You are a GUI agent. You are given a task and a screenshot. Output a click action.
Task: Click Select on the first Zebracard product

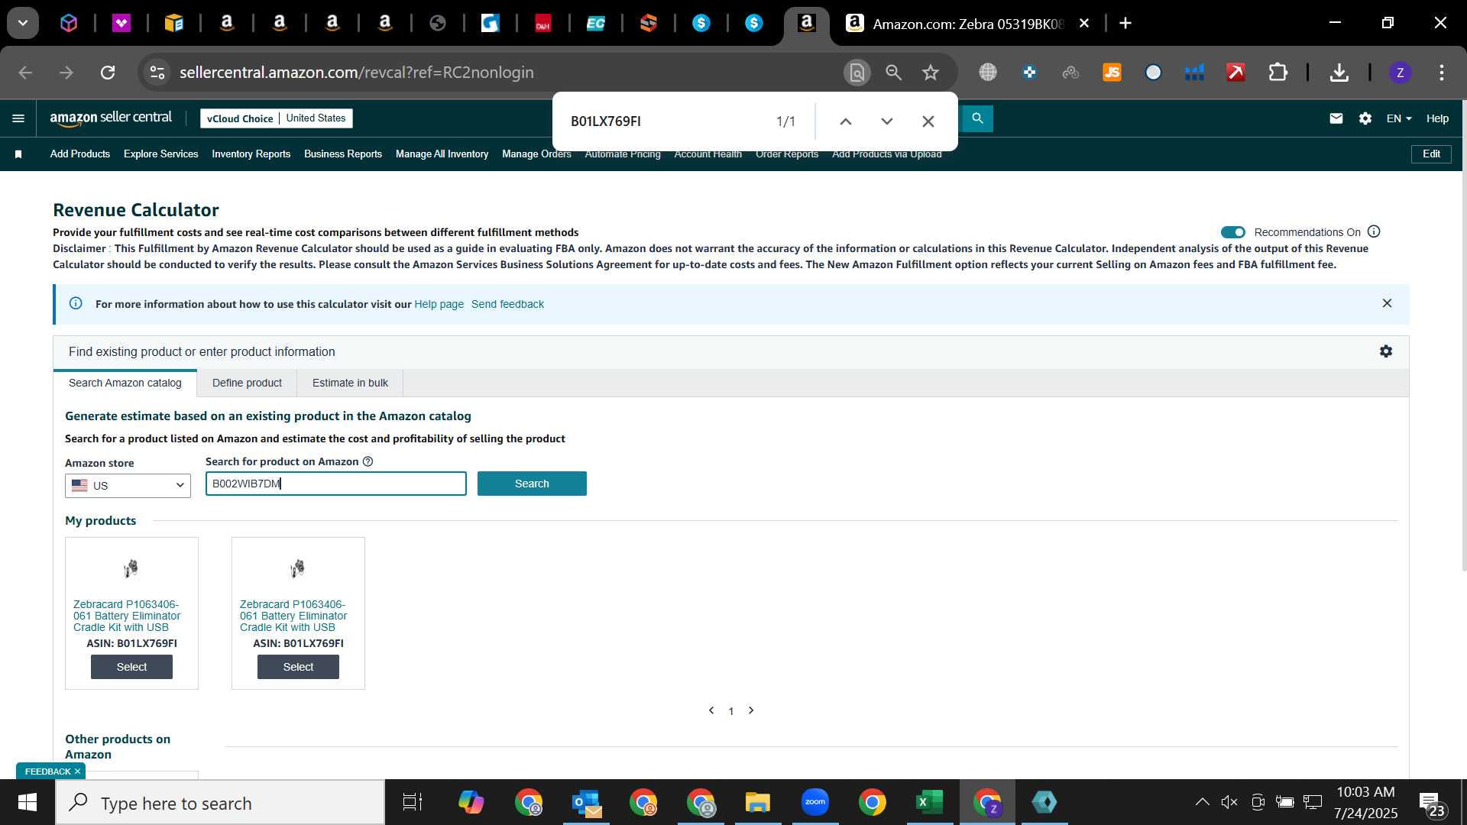tap(131, 667)
